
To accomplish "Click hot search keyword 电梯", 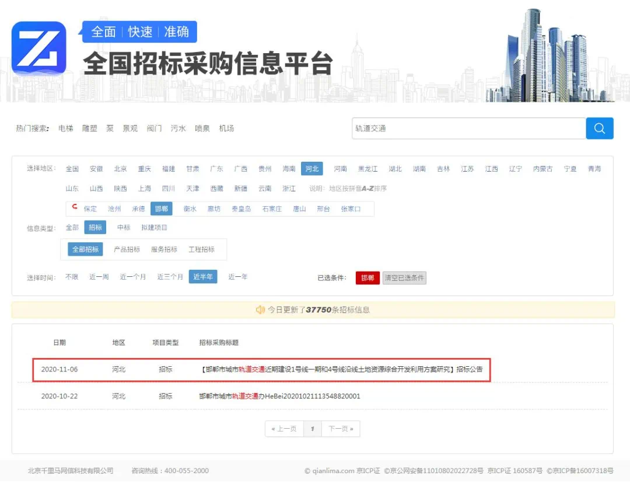I will point(66,128).
